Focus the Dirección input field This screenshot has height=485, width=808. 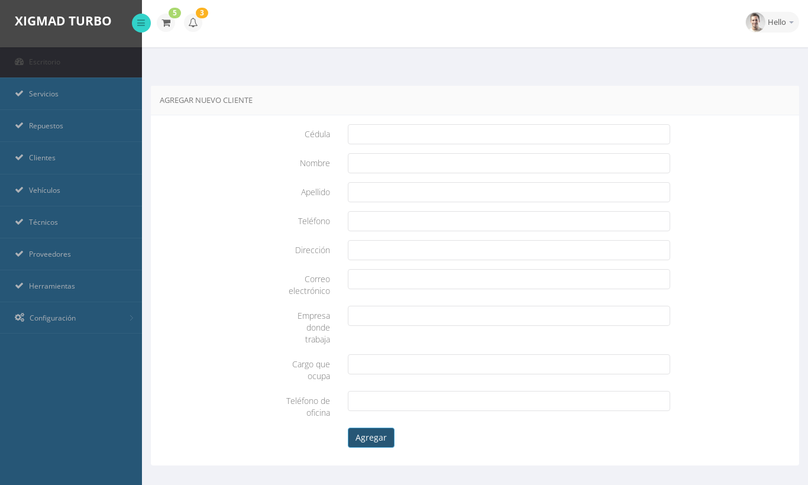509,250
